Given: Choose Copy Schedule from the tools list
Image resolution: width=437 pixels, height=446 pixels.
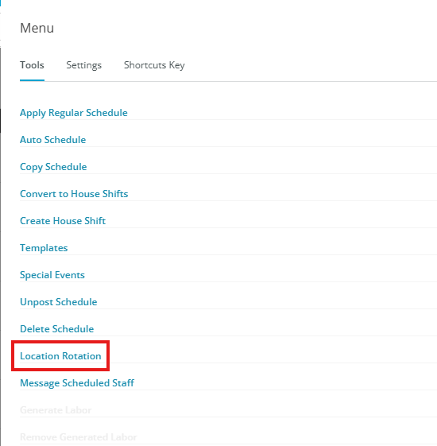Looking at the screenshot, I should (53, 167).
